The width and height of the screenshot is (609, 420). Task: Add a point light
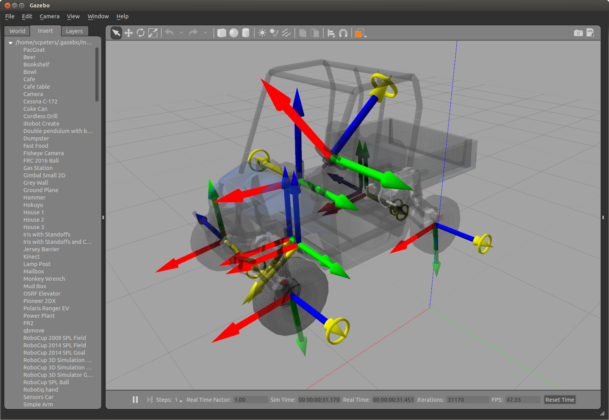[x=262, y=33]
